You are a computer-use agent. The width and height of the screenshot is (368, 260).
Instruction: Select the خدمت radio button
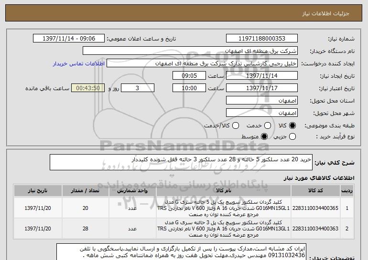(268, 125)
